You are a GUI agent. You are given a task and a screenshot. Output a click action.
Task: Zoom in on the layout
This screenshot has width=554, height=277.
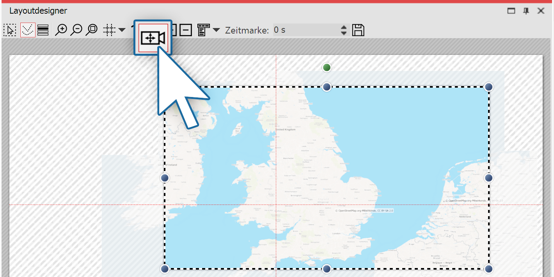click(x=61, y=30)
